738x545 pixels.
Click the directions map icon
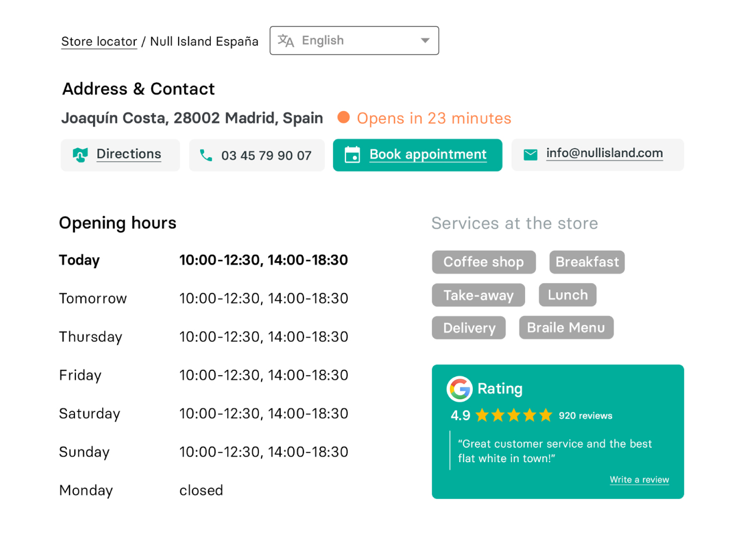pos(80,155)
